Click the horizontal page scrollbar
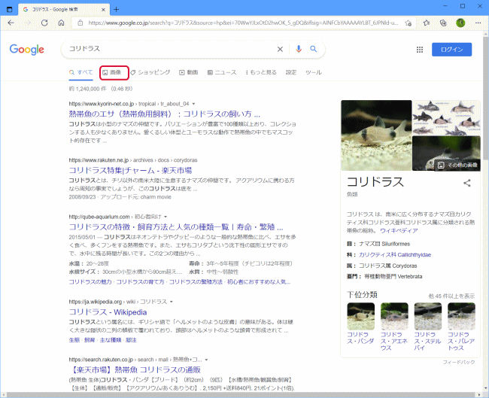This screenshot has height=398, width=489. pyautogui.click(x=241, y=395)
